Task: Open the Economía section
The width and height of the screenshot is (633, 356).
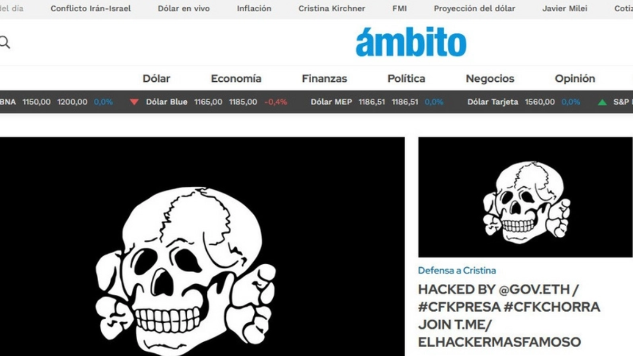Action: (x=236, y=79)
